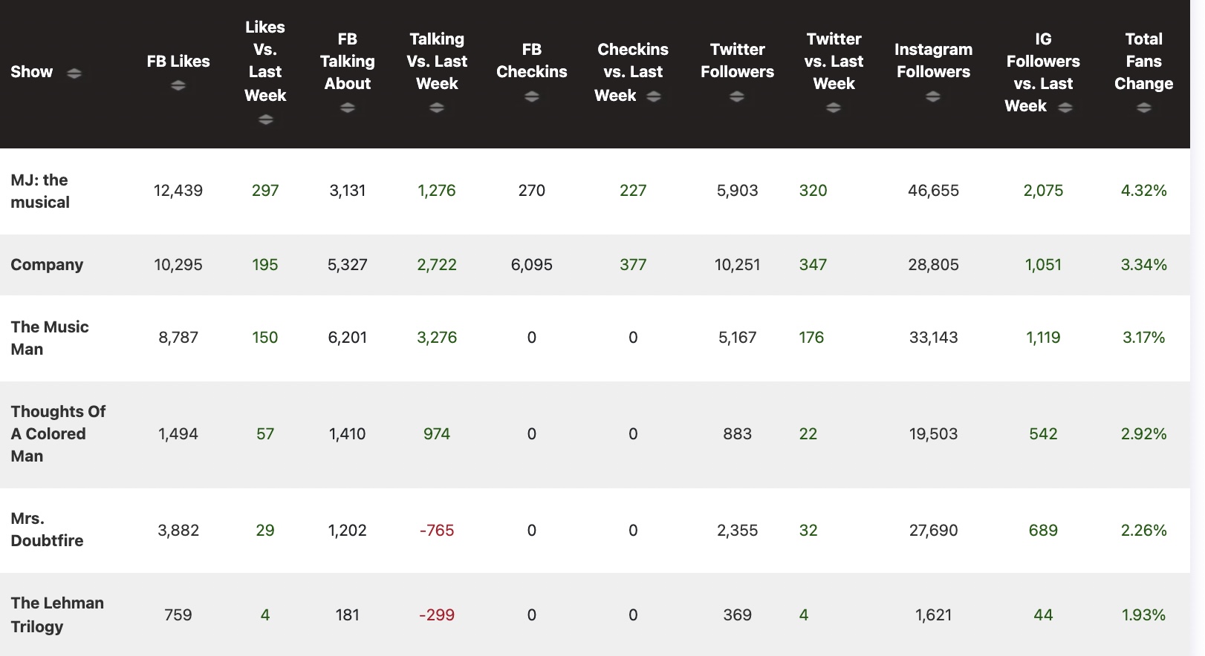Click sort arrows under Twitter vs. Last Week
Viewport: 1205px width, 656px height.
[834, 108]
